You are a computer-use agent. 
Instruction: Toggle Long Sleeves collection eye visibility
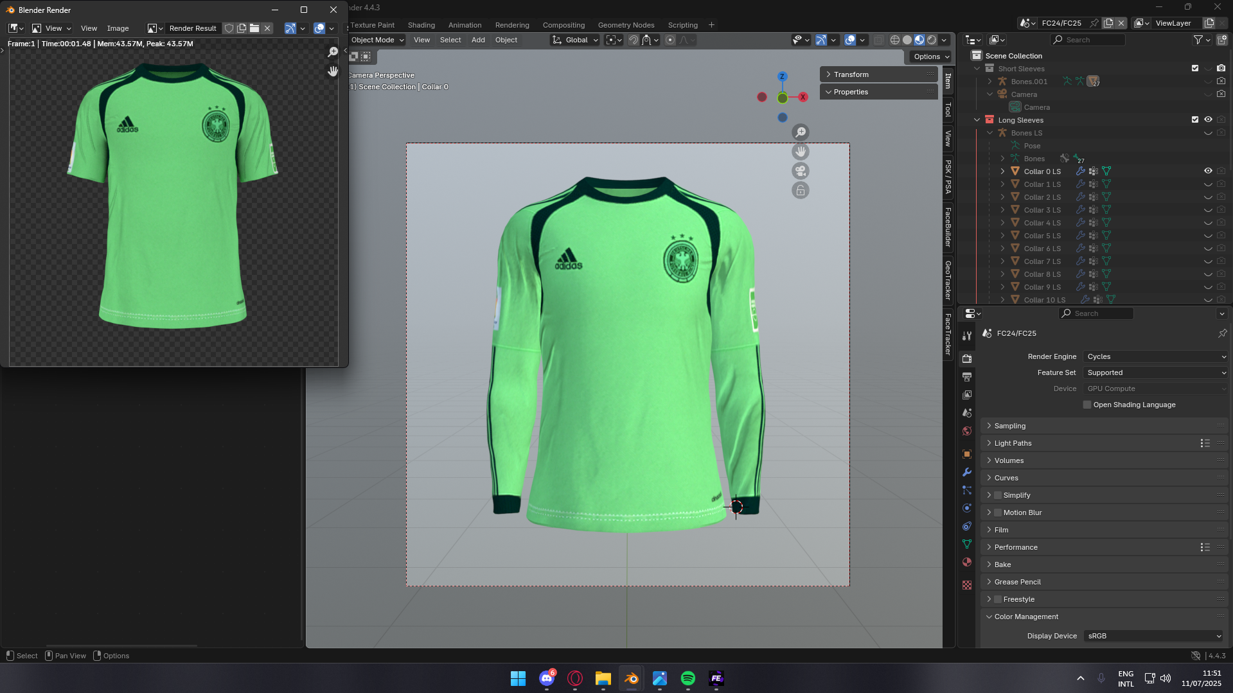point(1208,119)
